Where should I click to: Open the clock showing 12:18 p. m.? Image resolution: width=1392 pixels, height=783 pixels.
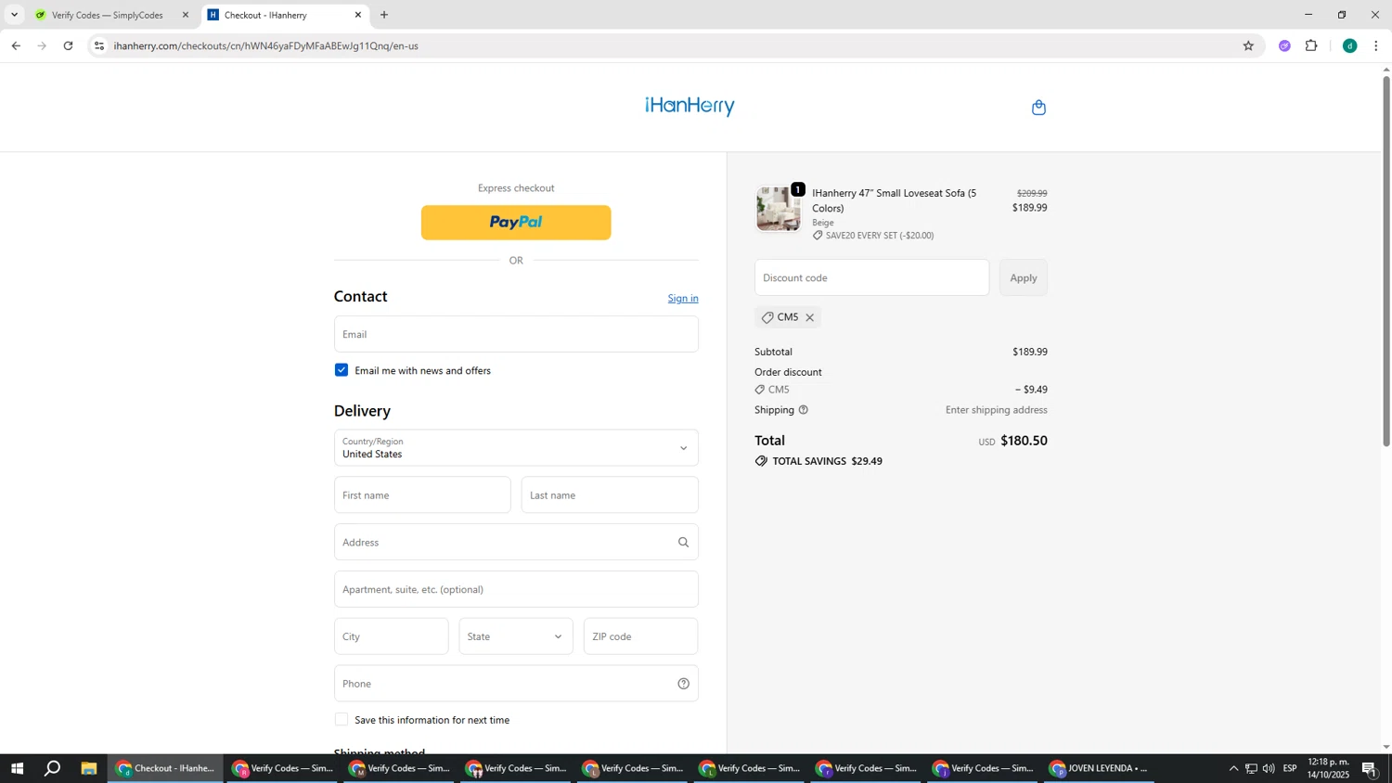pos(1328,768)
